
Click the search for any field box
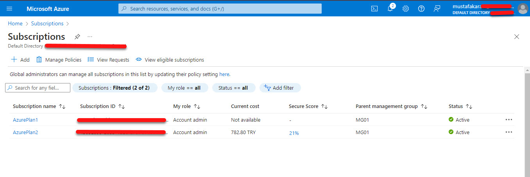38,88
